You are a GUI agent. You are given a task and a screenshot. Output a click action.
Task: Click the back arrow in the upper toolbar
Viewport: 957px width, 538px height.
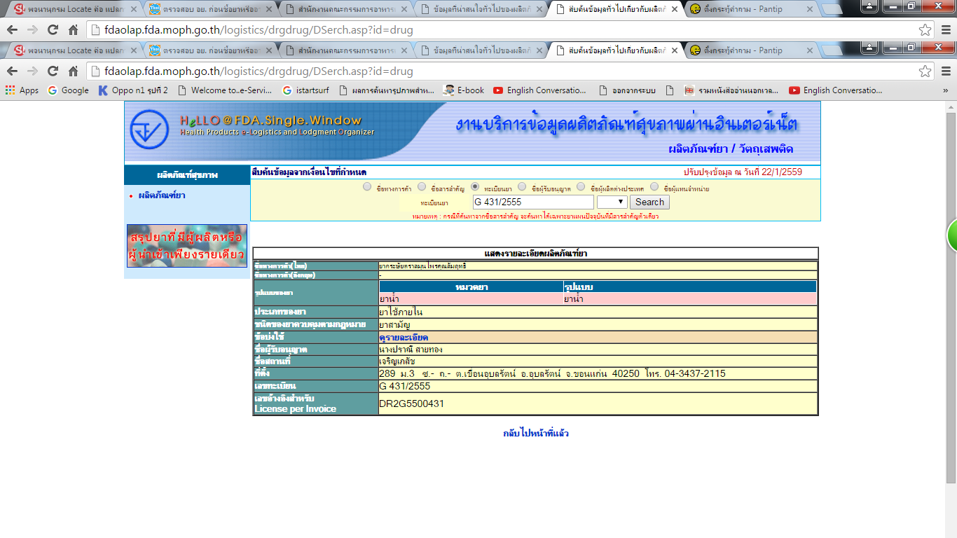coord(13,30)
